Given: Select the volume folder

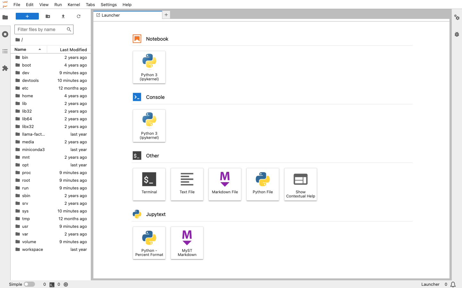Looking at the screenshot, I should (x=51, y=242).
